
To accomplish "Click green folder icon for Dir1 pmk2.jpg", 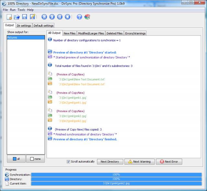I will point(50,115).
